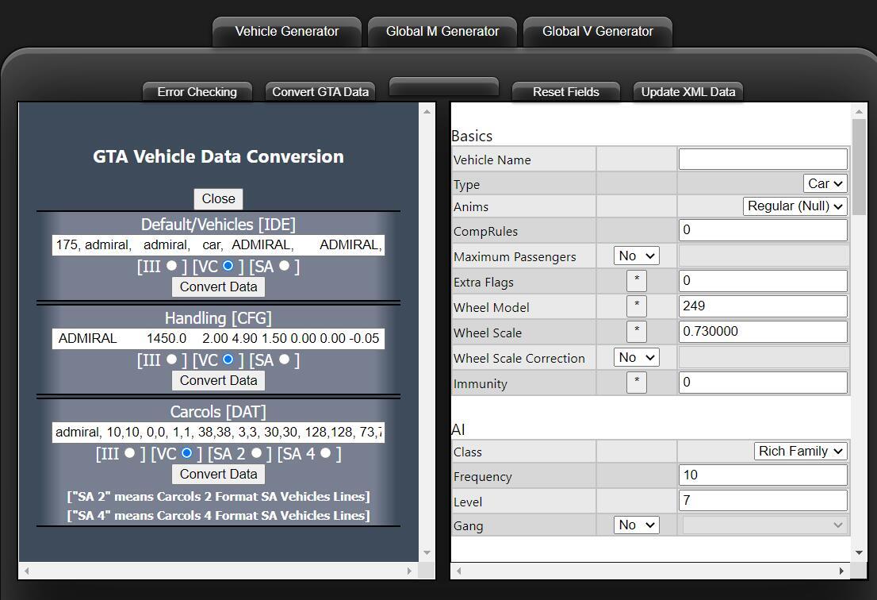Click the Maximum Passengers label
Viewport: 877px width, 600px height.
[515, 257]
